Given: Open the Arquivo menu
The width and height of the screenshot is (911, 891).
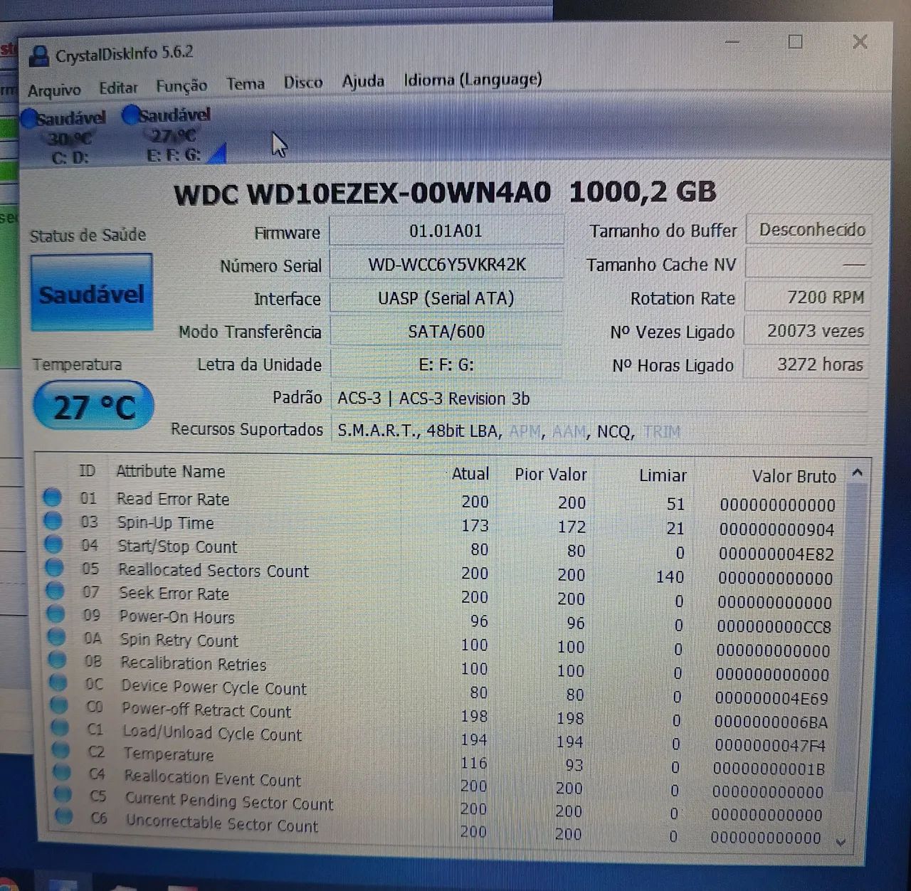Looking at the screenshot, I should click(54, 90).
